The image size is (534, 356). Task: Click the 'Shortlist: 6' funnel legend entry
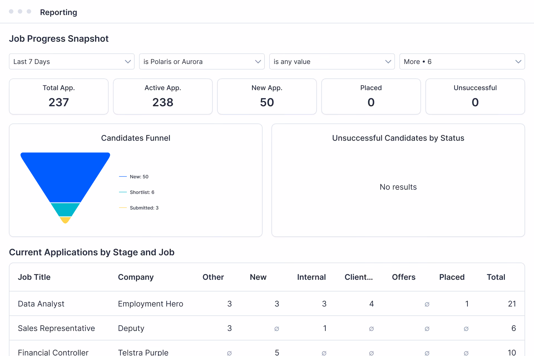(x=137, y=192)
